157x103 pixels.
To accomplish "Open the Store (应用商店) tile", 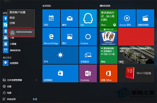I will click(x=60, y=73).
